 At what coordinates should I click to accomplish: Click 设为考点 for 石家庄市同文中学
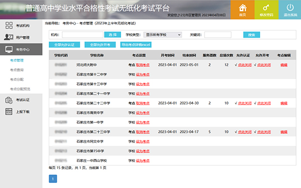click(143, 141)
